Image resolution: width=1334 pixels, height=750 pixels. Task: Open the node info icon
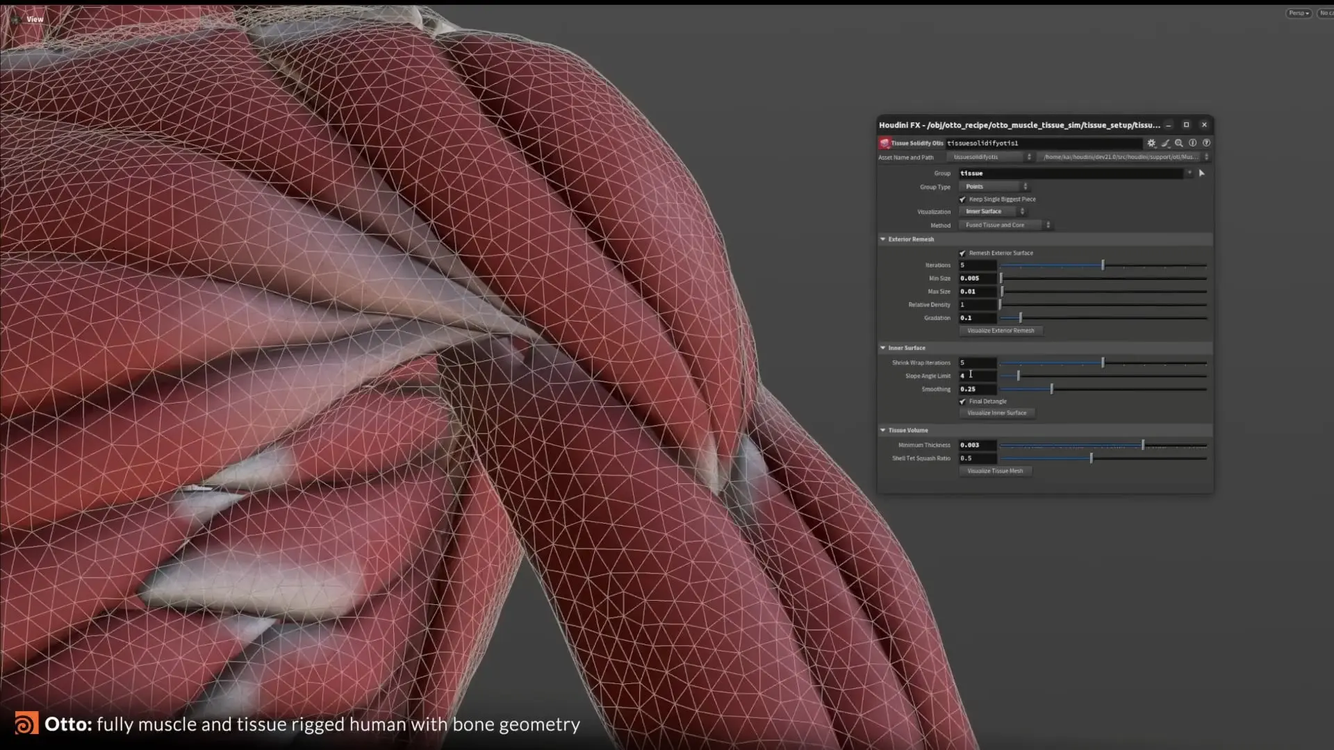1193,143
